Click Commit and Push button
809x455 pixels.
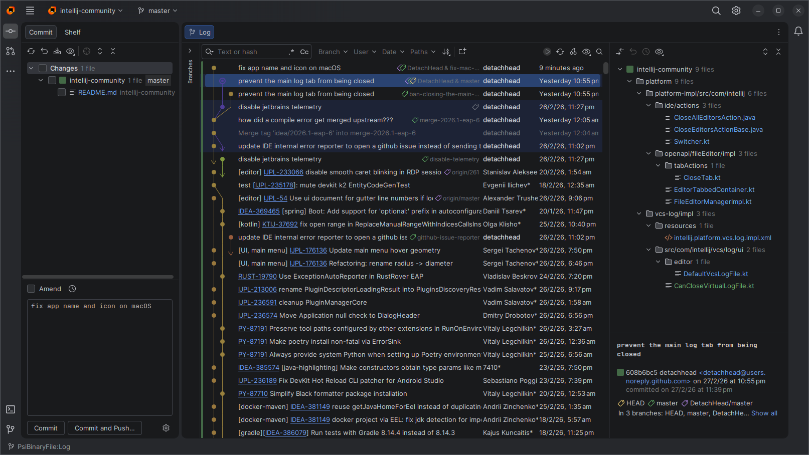click(105, 428)
